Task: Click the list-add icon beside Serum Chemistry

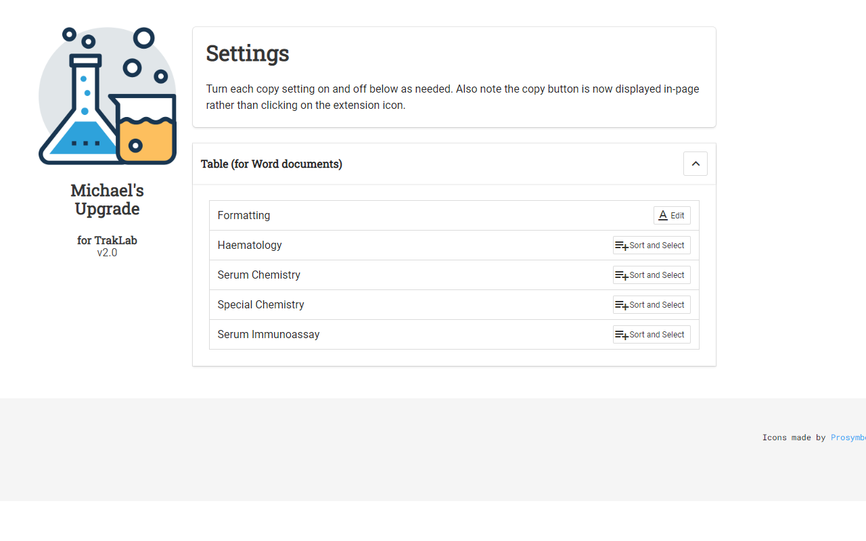Action: 621,275
